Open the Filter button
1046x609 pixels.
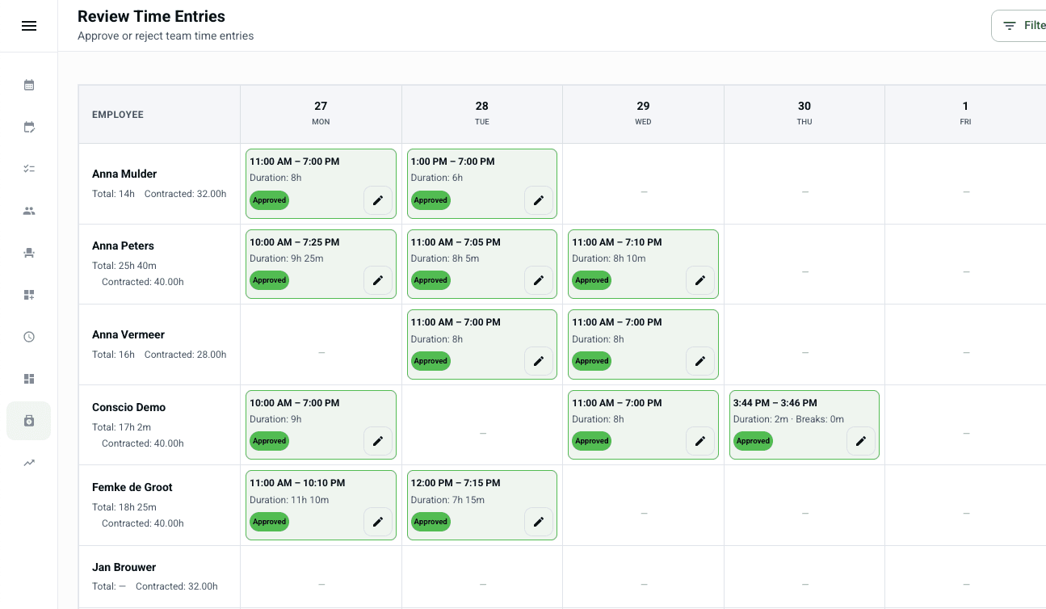point(1019,26)
